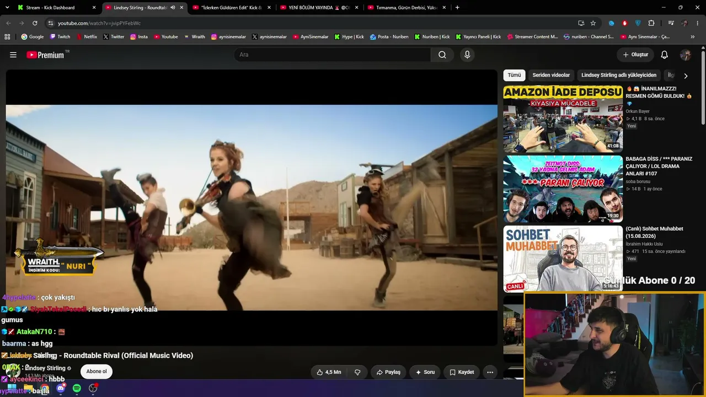Open Netflix bookmark

tap(87, 37)
